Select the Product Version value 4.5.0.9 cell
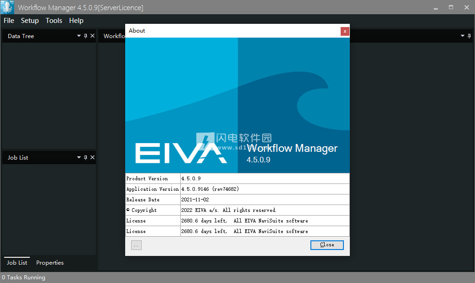This screenshot has height=283, width=475. pyautogui.click(x=265, y=178)
